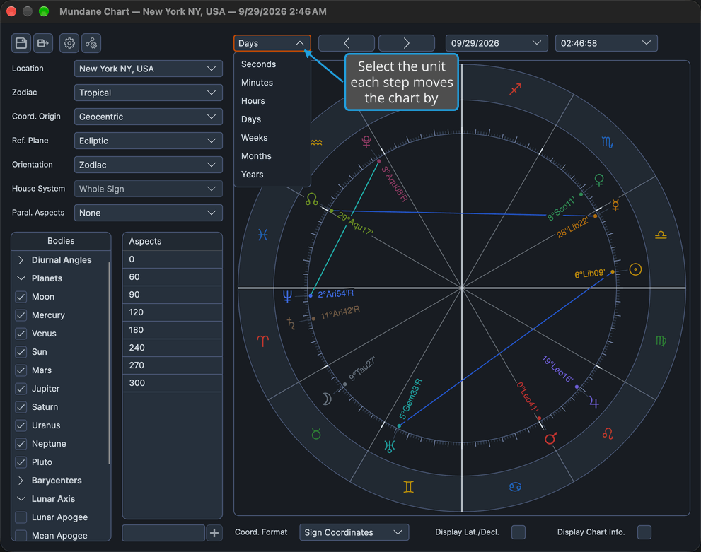Uncheck the Mercury checkbox
This screenshot has width=701, height=552.
click(x=21, y=315)
